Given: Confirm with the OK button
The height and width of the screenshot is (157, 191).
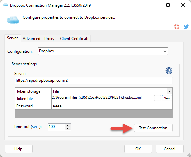Looking at the screenshot, I should point(138,149).
